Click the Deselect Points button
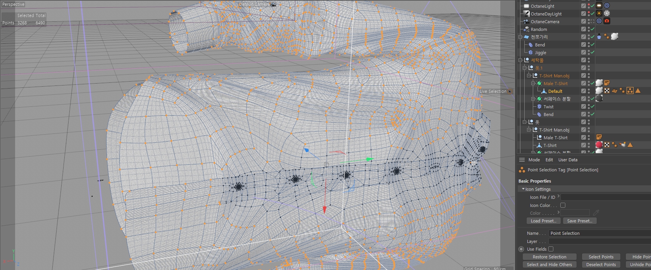 (x=601, y=265)
